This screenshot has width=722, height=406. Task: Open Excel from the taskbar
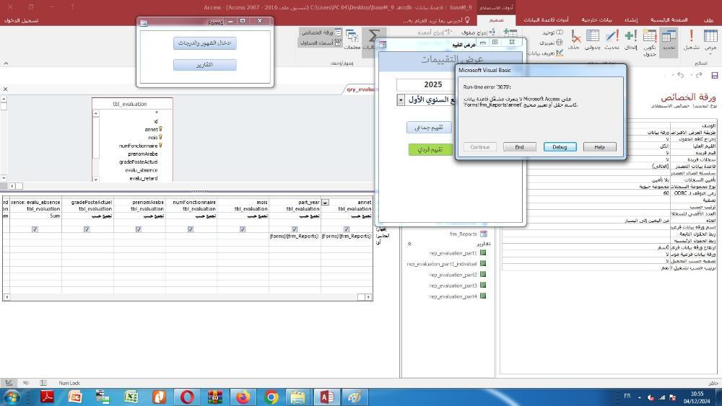[131, 397]
